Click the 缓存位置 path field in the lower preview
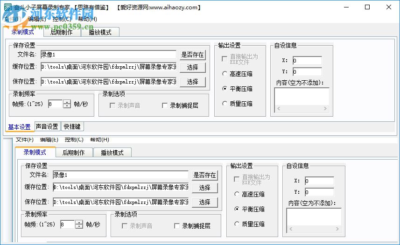The image size is (400, 245). [121, 187]
